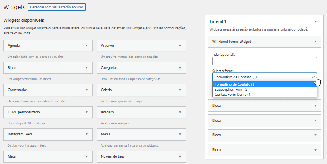327x164 pixels.
Task: Pick Contact Form Demo (1) option
Action: pyautogui.click(x=233, y=95)
